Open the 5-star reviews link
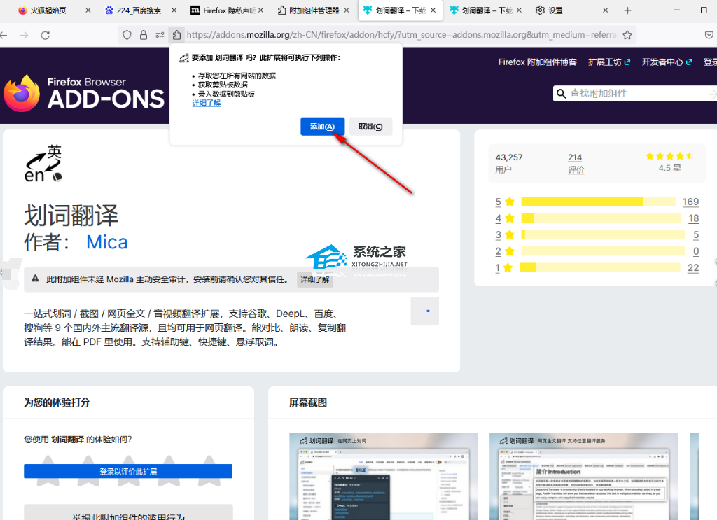Screen dimensions: 717x520 pyautogui.click(x=505, y=202)
